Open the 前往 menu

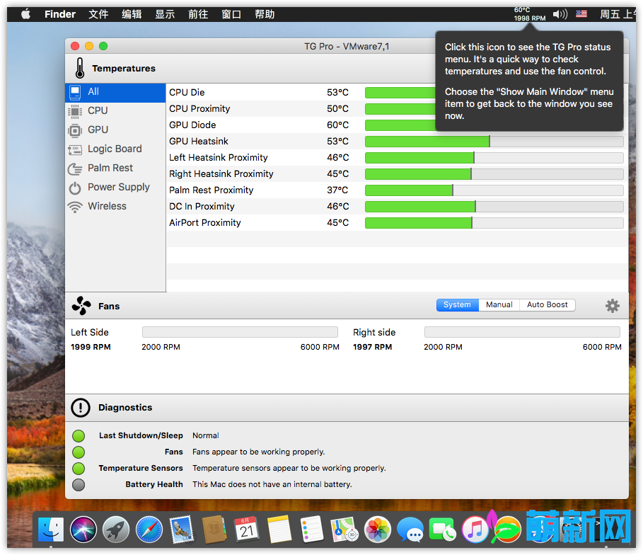[x=198, y=14]
